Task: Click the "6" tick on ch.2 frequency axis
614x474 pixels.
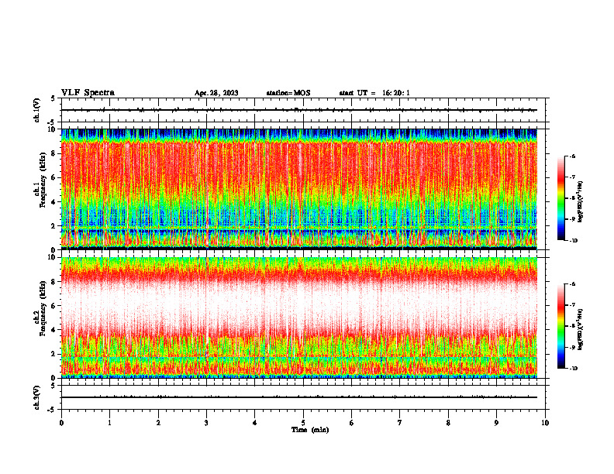Action: pyautogui.click(x=53, y=306)
